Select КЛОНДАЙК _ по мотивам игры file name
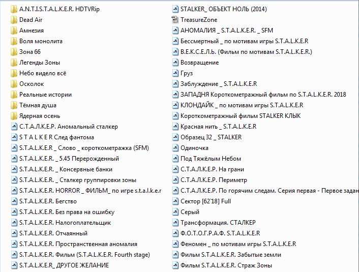 [x=242, y=105]
